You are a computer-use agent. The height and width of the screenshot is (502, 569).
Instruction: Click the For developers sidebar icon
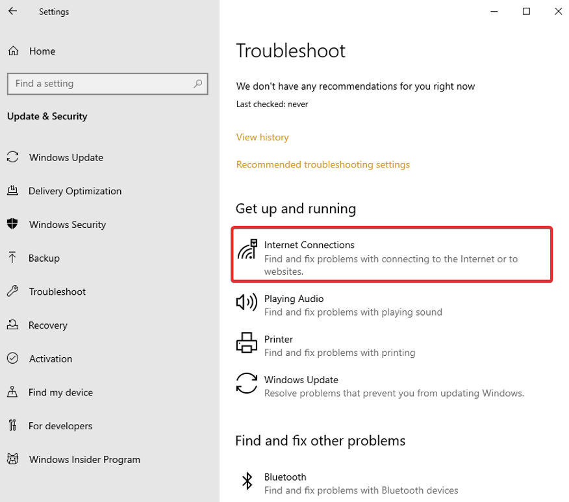pyautogui.click(x=14, y=425)
